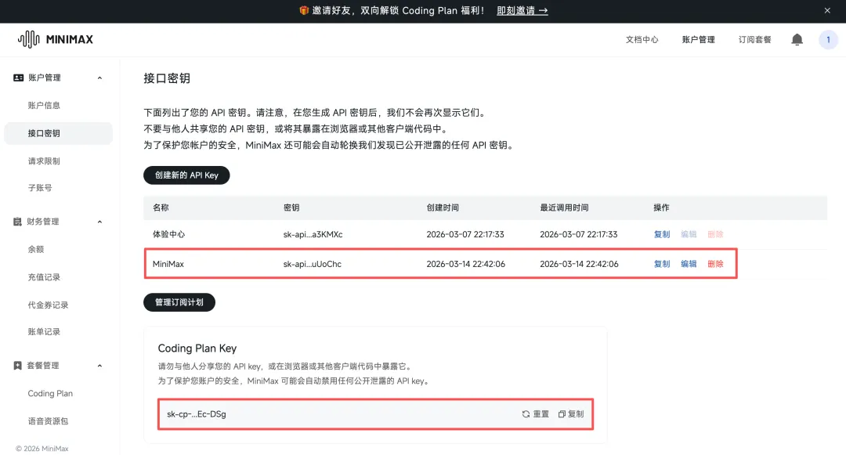This screenshot has width=846, height=455.
Task: Copy the 体验中心 API key
Action: click(x=661, y=234)
